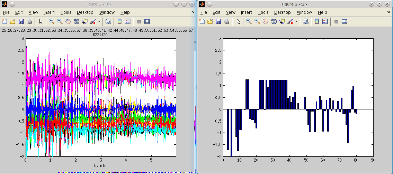
Task: Expand Brush tool color dropdown in Figure 1
Action: 99,21
